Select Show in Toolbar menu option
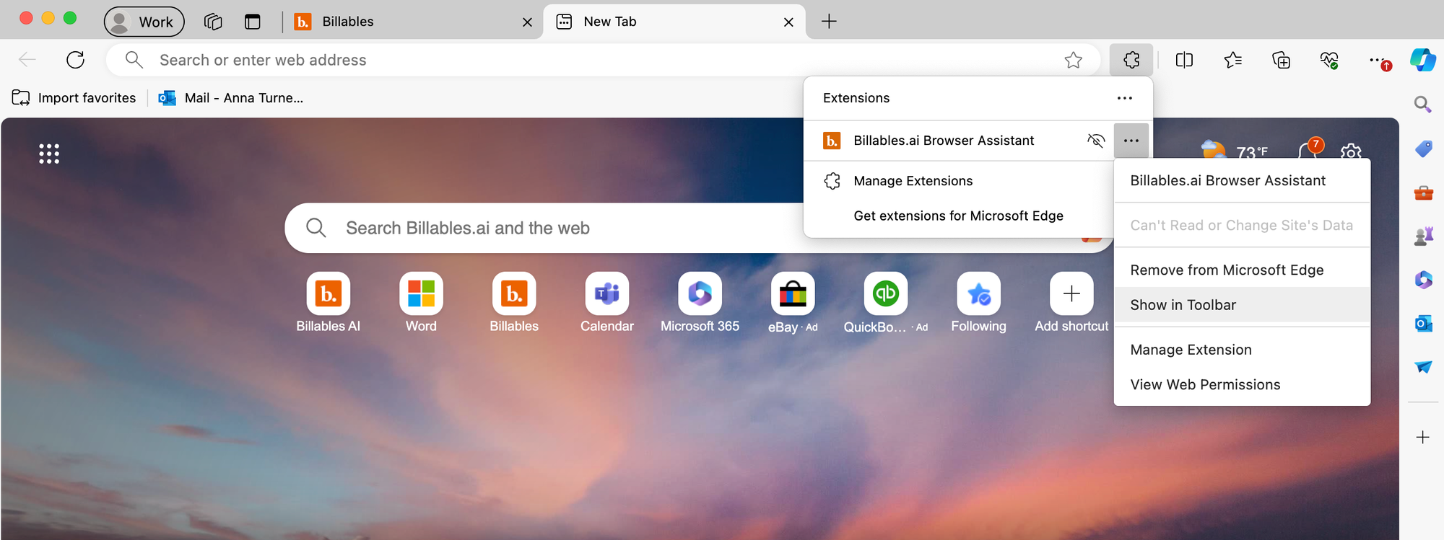This screenshot has width=1444, height=540. click(x=1183, y=305)
